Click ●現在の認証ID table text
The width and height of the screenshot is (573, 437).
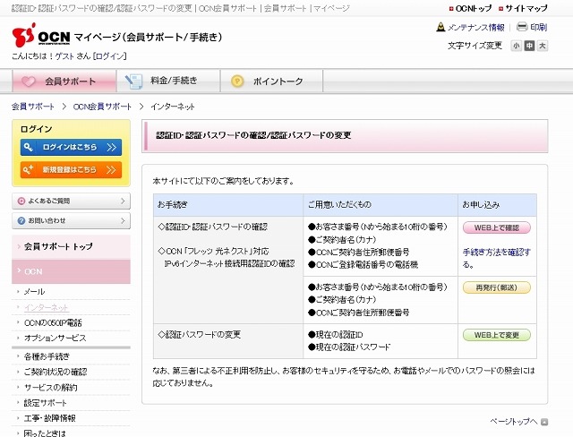336,335
